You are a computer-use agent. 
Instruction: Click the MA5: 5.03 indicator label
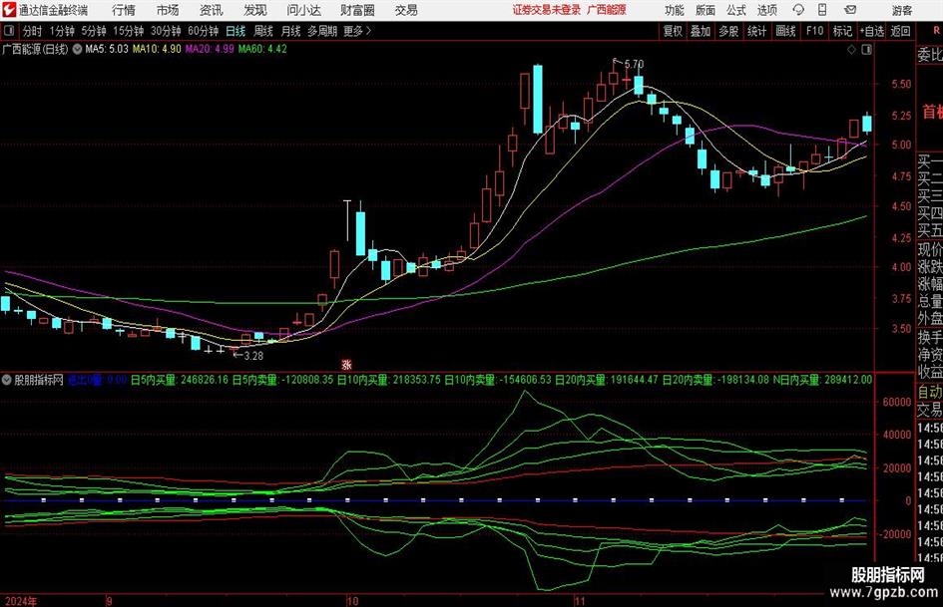click(107, 49)
